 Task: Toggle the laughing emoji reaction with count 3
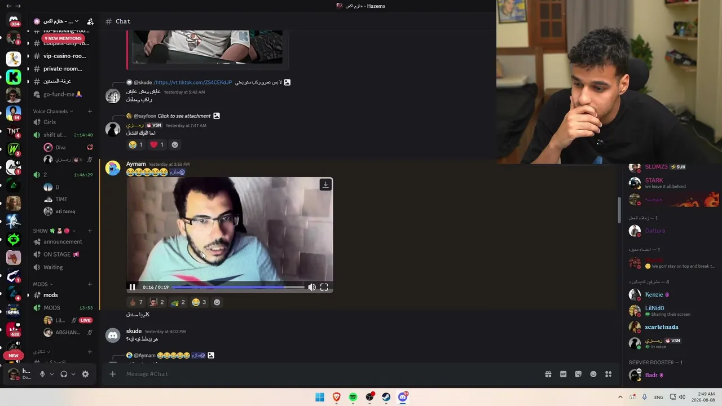point(199,302)
